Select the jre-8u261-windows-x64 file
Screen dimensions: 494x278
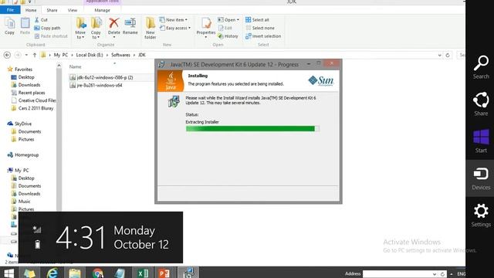(x=96, y=85)
